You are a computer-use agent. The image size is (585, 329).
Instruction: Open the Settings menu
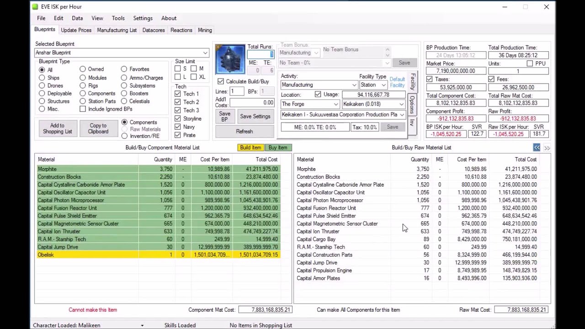pyautogui.click(x=143, y=18)
